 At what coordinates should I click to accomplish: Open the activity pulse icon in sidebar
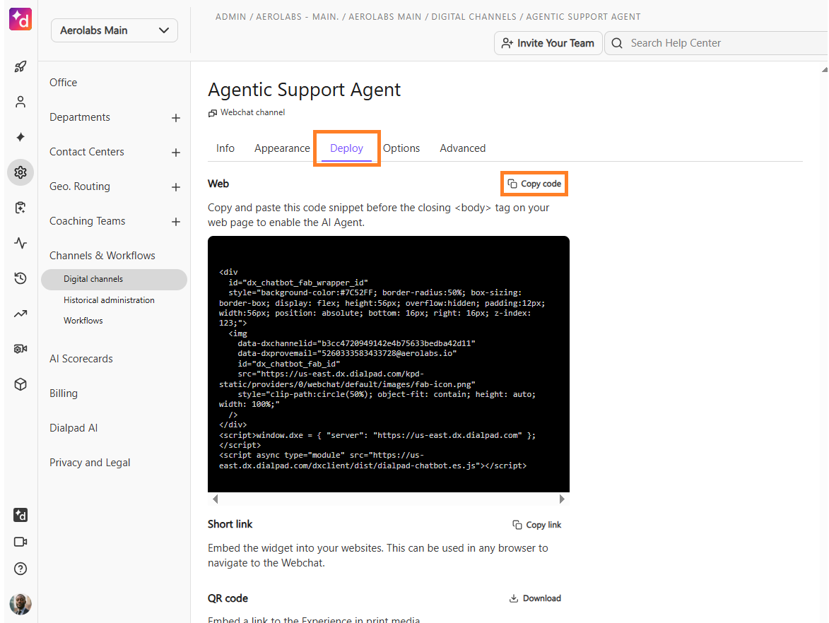(x=20, y=243)
